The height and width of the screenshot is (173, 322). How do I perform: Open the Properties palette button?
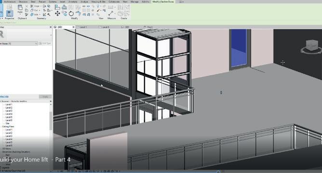pos(9,13)
